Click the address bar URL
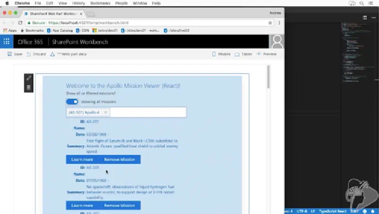Image resolution: width=379 pixels, height=214 pixels. click(x=88, y=23)
